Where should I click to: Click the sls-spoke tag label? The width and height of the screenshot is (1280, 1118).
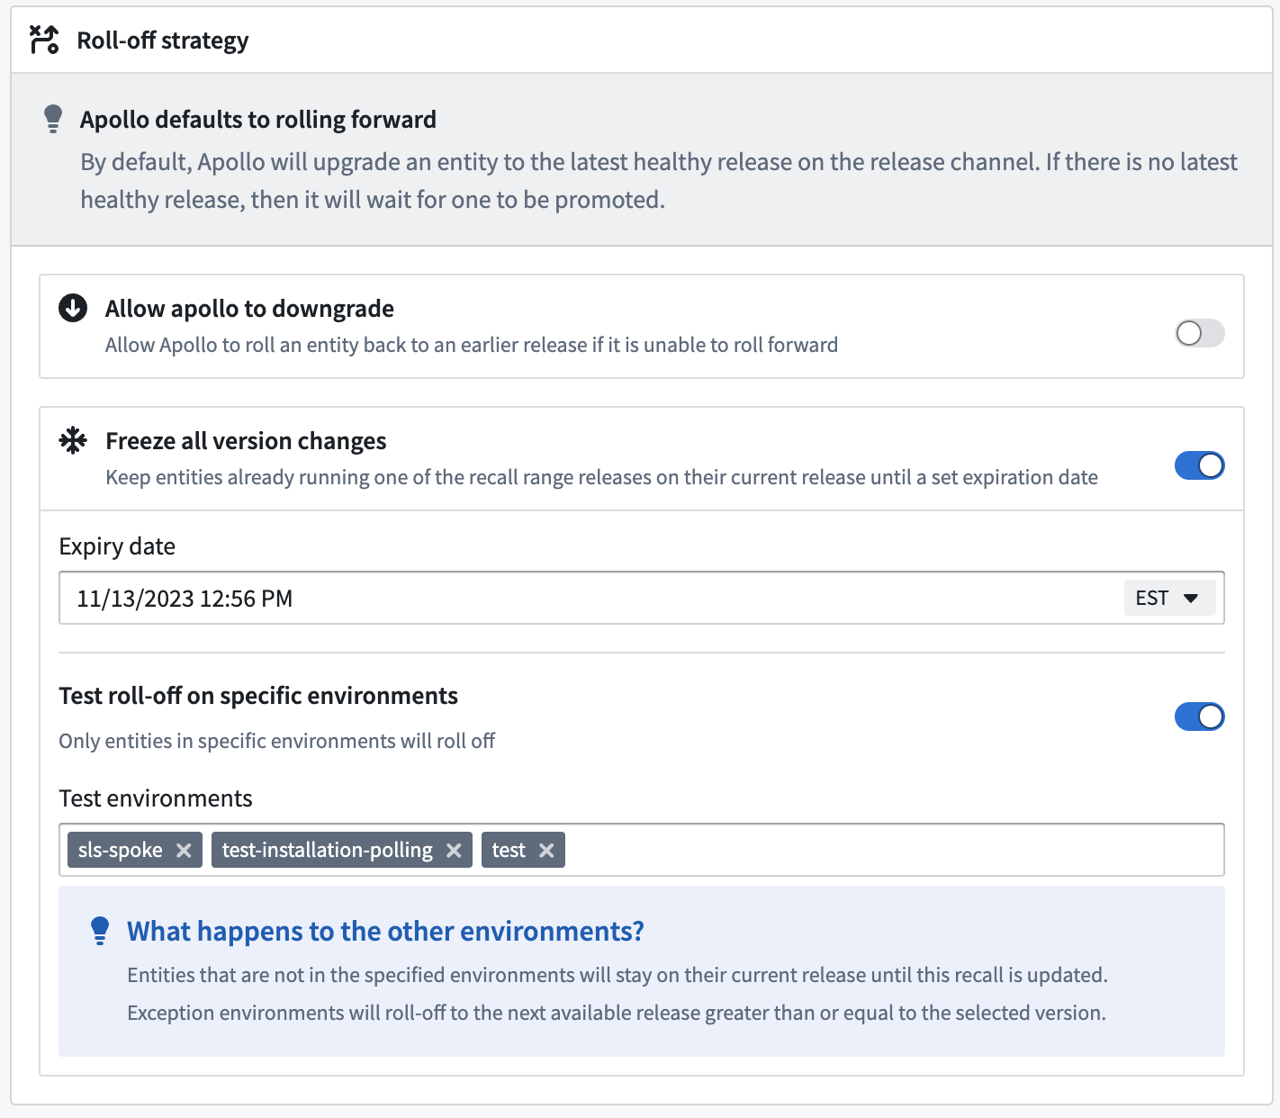click(121, 850)
